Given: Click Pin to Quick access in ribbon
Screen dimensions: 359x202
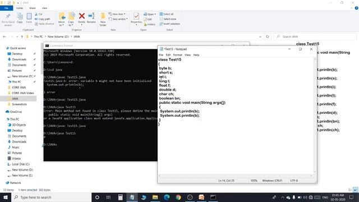Looking at the screenshot, I should [x=8, y=20].
